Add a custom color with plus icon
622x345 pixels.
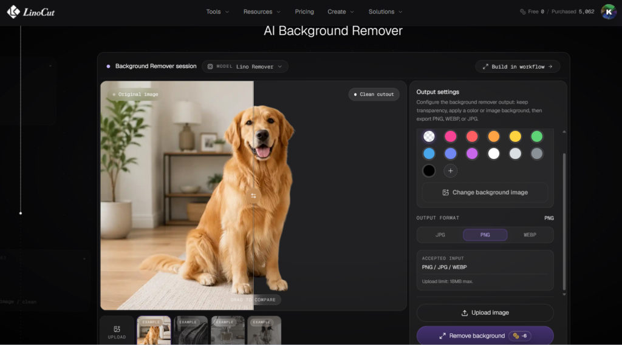tap(450, 171)
